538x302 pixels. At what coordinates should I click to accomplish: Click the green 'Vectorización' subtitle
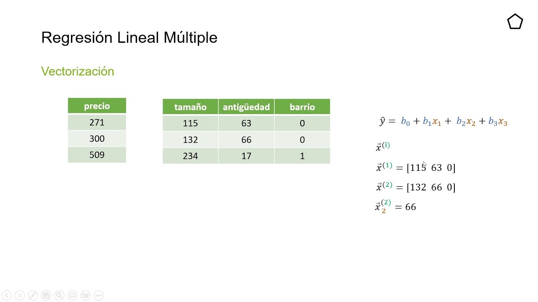point(78,71)
